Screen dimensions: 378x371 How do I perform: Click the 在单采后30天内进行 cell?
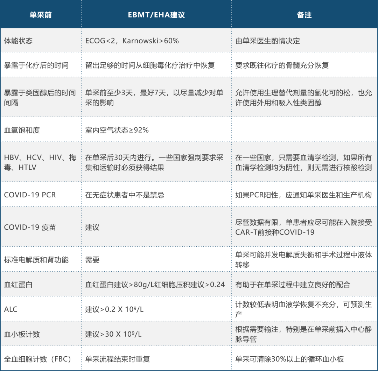coord(154,162)
